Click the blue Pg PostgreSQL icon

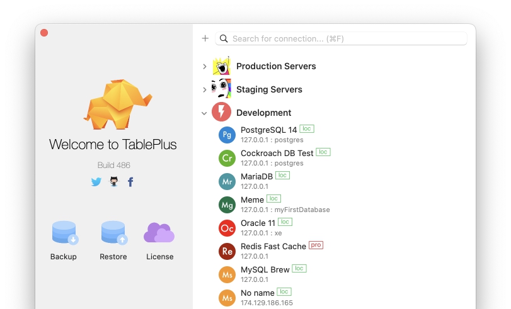[227, 135]
